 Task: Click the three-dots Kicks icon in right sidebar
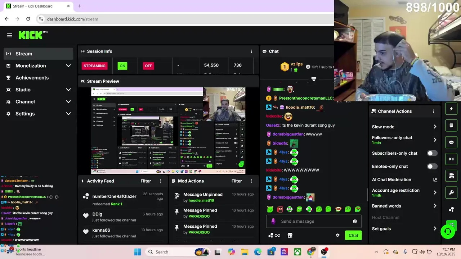451,209
